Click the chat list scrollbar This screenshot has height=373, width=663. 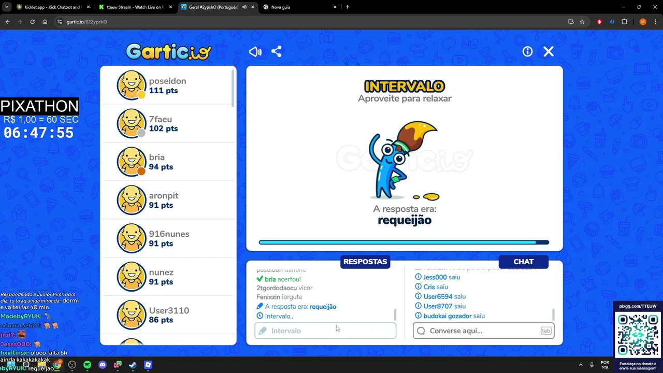coord(554,314)
